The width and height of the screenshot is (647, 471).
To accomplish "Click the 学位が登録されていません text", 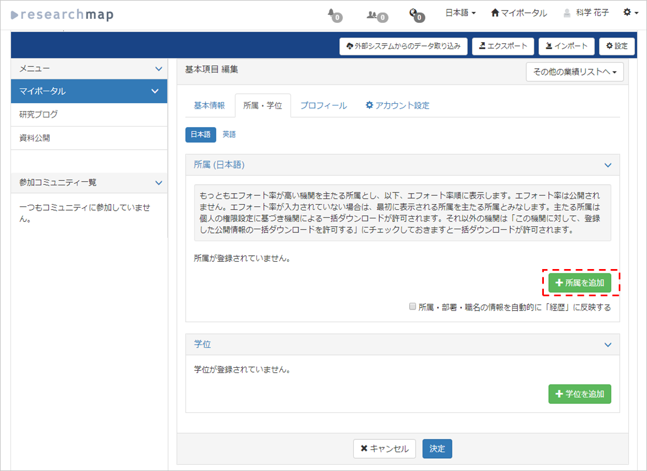I will point(243,369).
